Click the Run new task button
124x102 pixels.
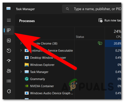(110, 20)
